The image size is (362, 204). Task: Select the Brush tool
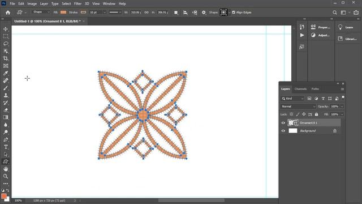[x=6, y=88]
